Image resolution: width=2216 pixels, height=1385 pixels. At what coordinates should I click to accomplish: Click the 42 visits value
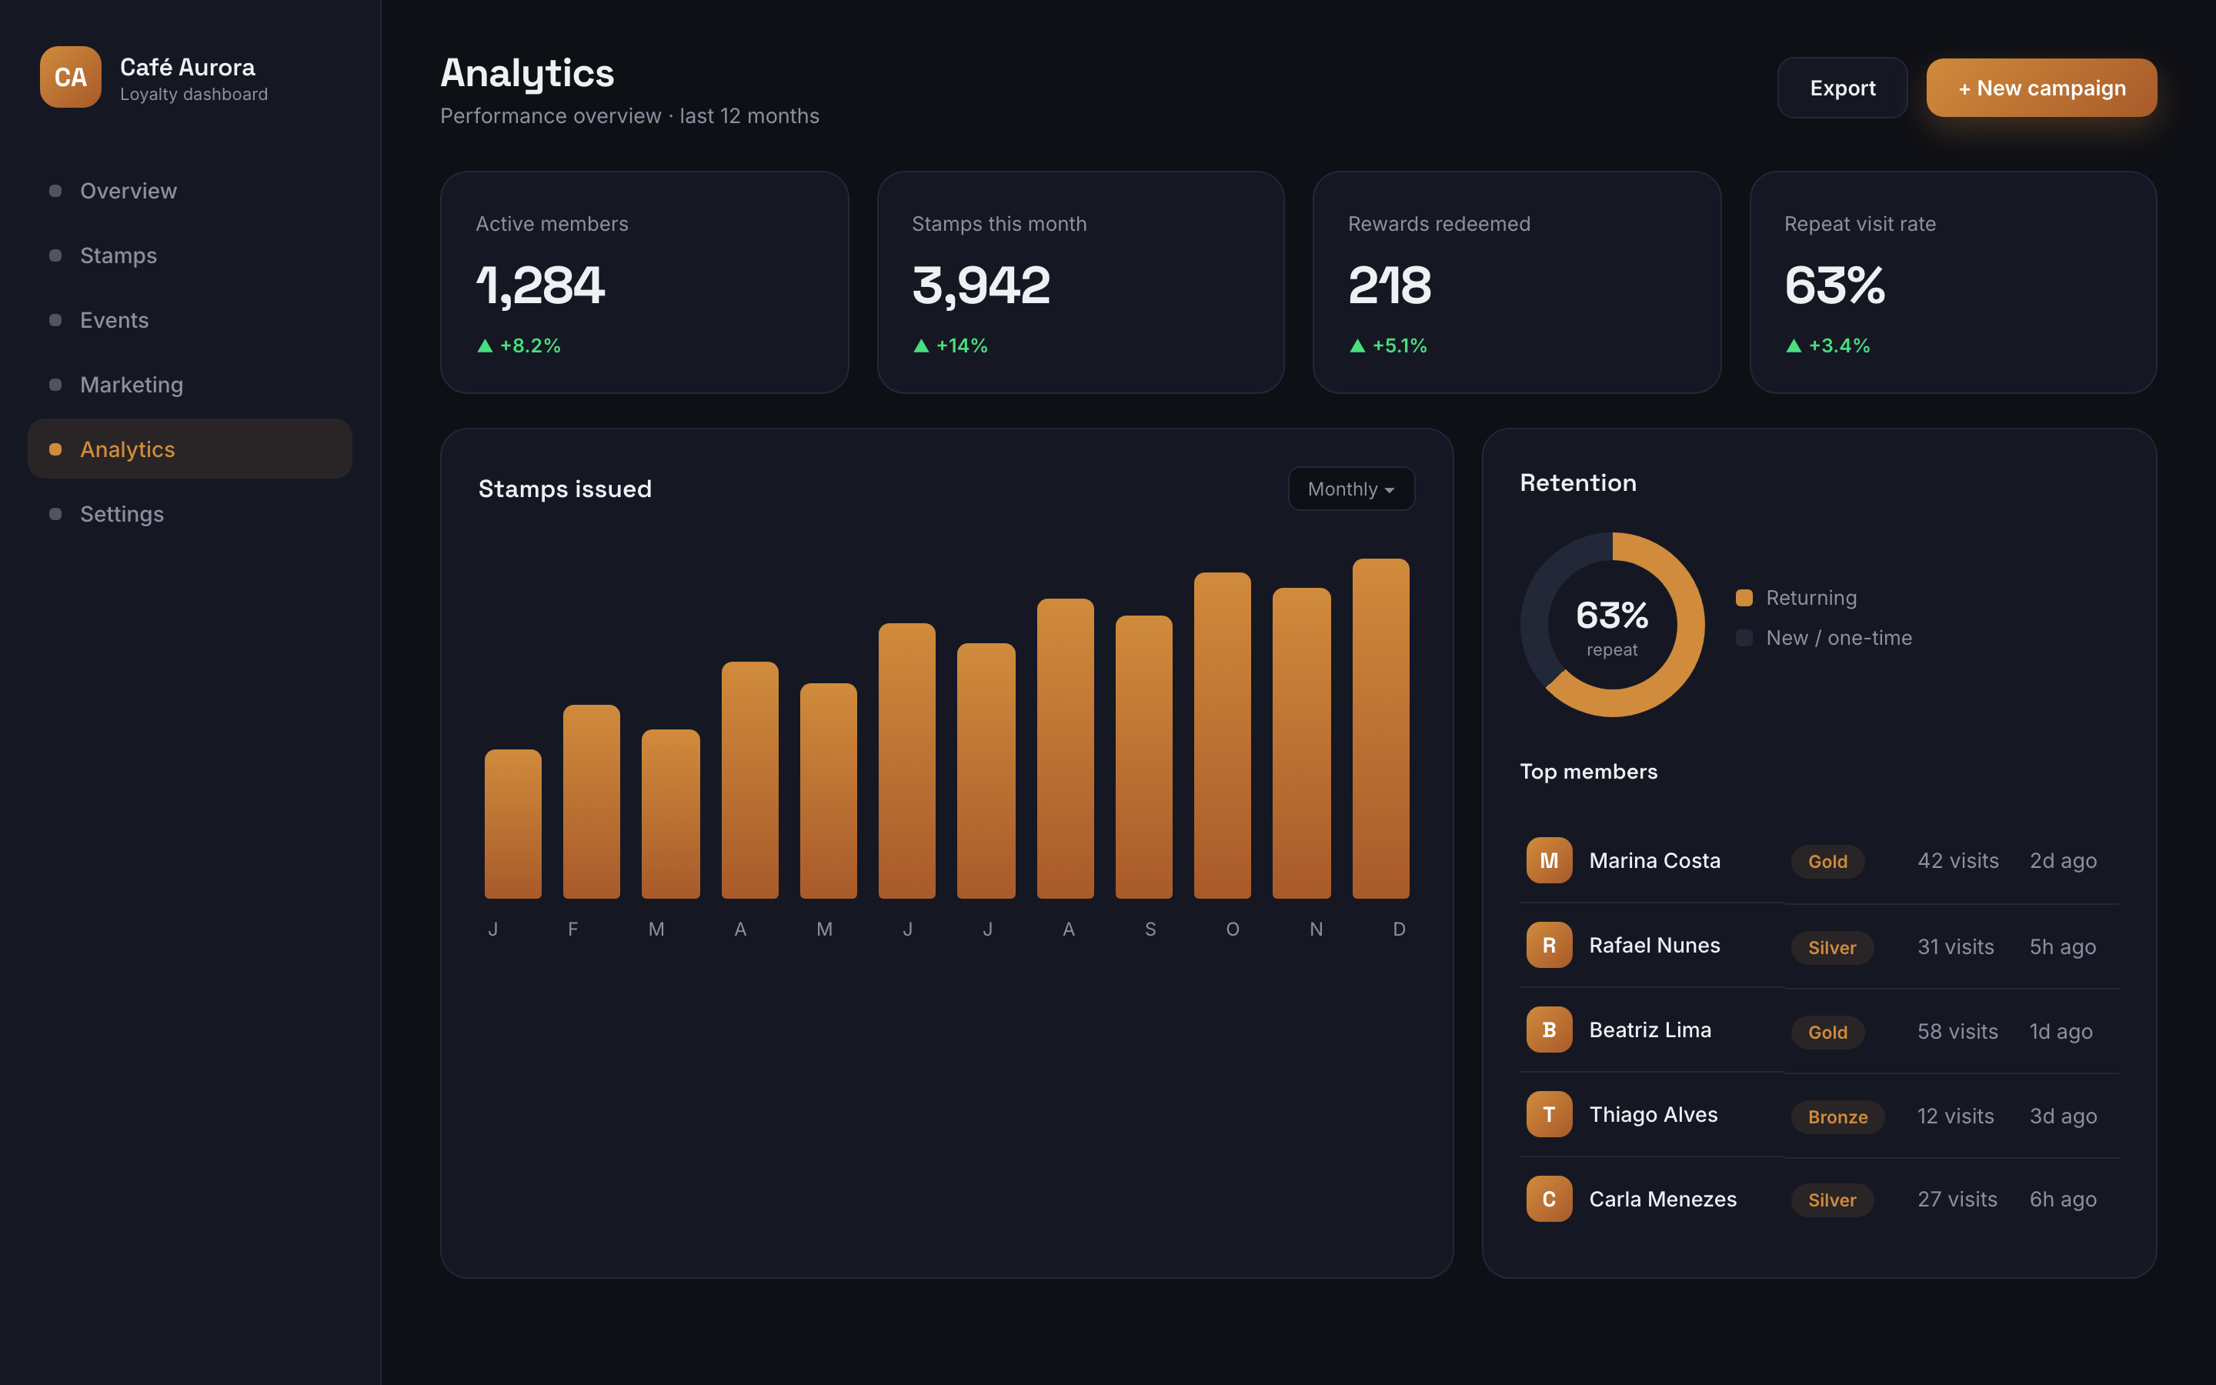(1957, 861)
